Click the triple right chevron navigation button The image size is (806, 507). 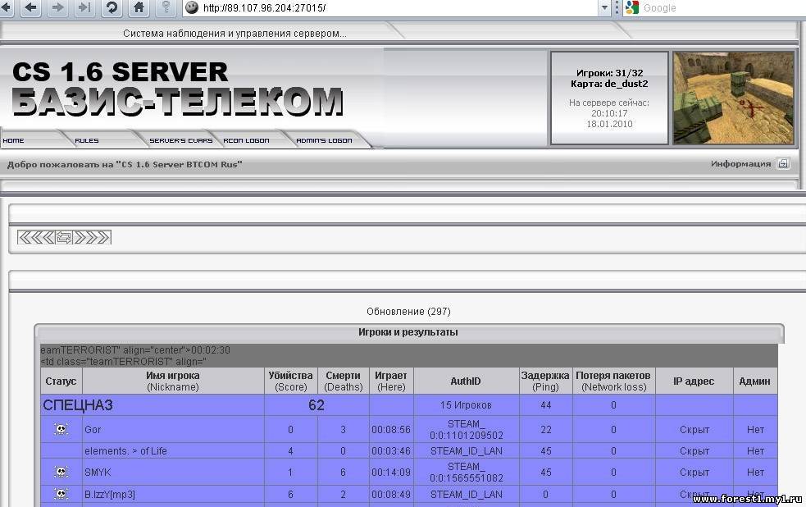(x=92, y=237)
